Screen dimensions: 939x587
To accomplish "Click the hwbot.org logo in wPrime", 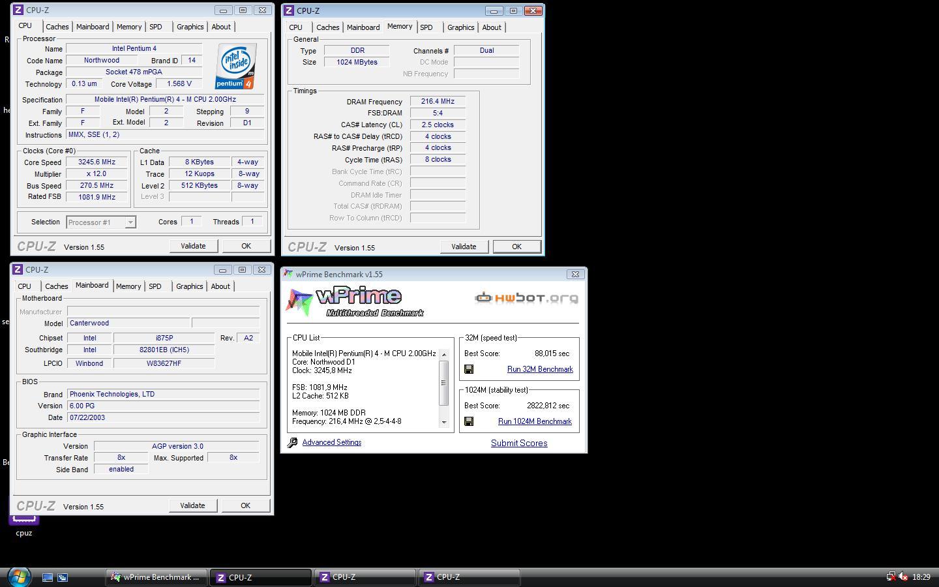I will click(526, 298).
